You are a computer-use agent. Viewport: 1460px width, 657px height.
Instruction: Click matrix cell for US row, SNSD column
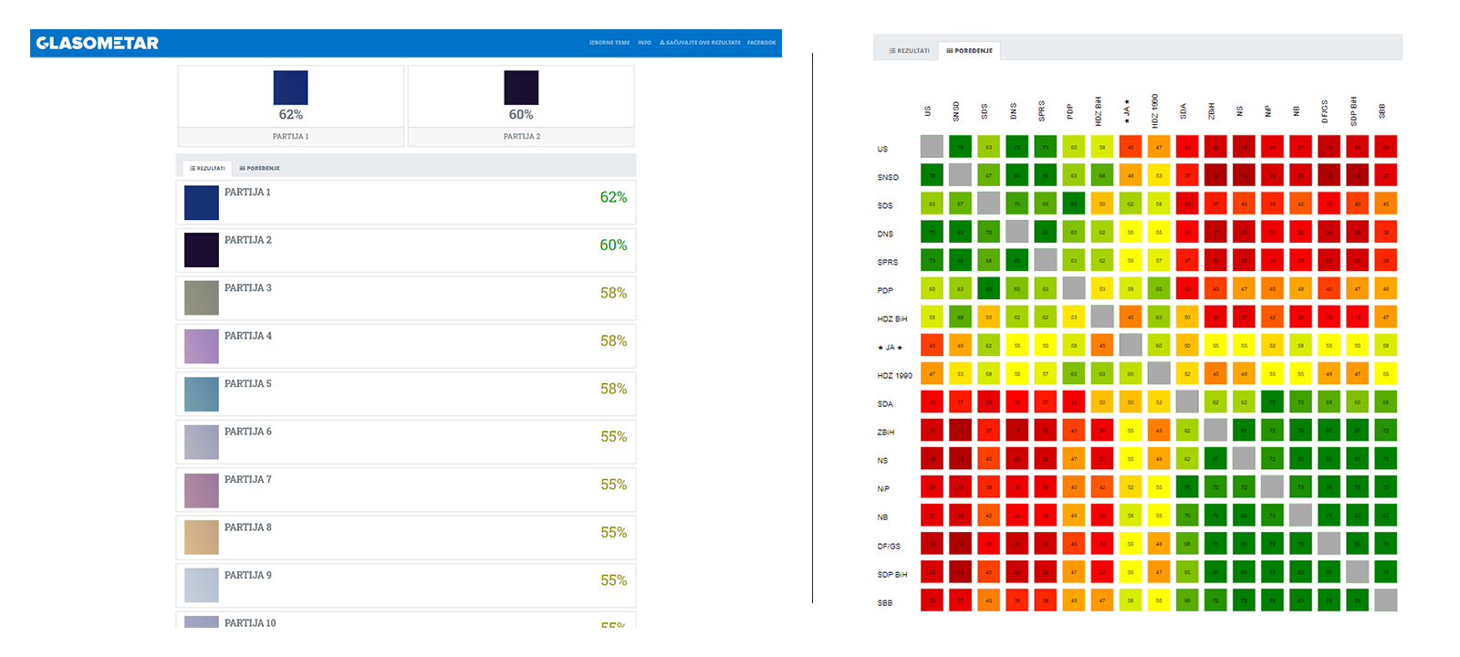click(x=960, y=147)
